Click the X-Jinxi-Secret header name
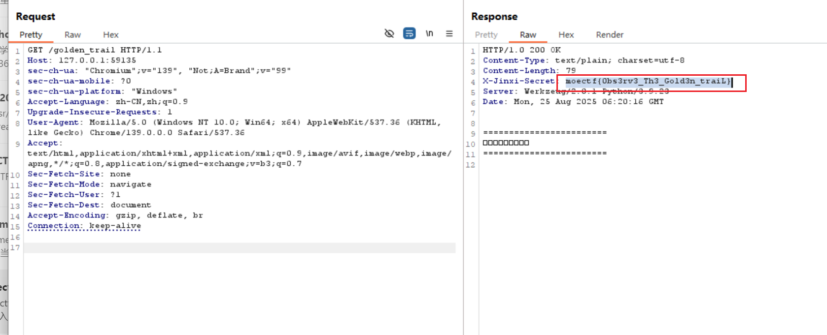The width and height of the screenshot is (827, 335). [x=518, y=81]
